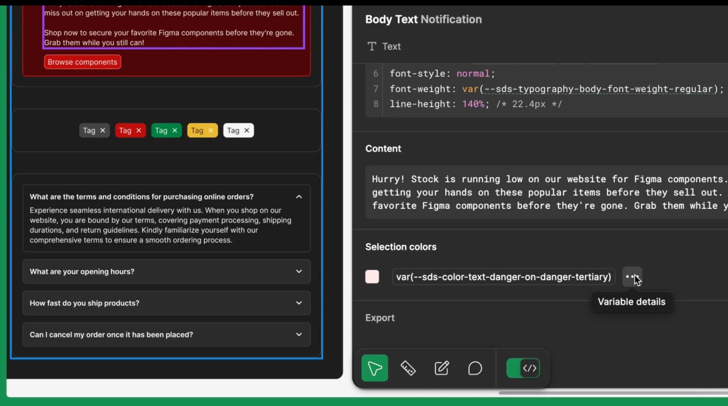Click the Body Text Notification title

(424, 19)
